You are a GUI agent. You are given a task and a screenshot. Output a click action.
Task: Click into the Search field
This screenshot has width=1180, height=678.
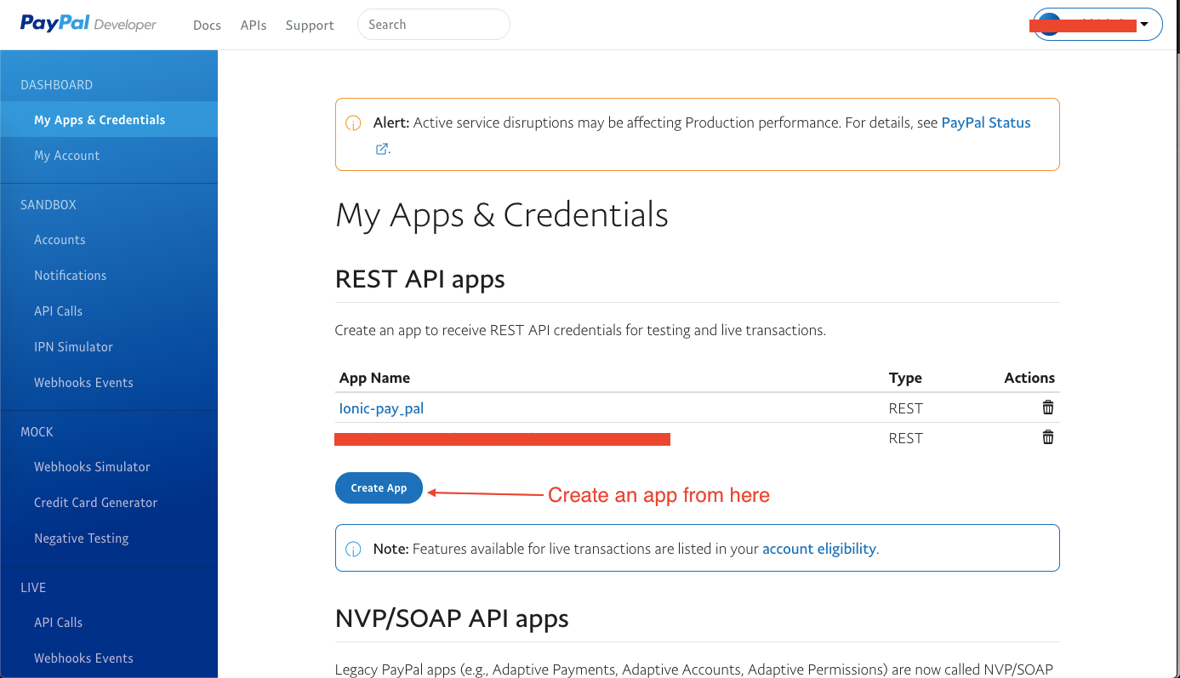pos(434,25)
